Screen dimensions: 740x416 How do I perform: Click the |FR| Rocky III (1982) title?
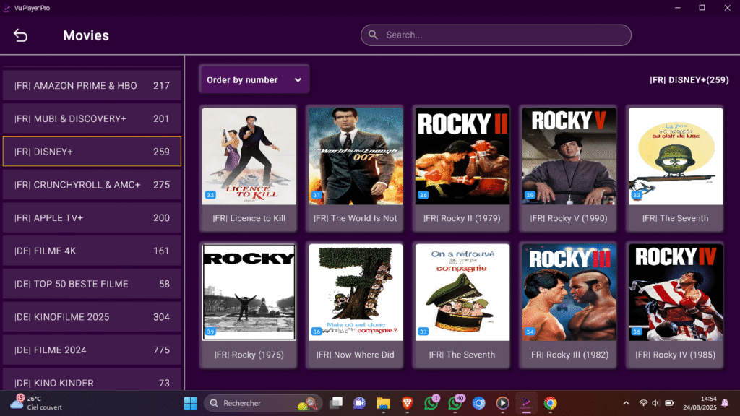coord(569,355)
